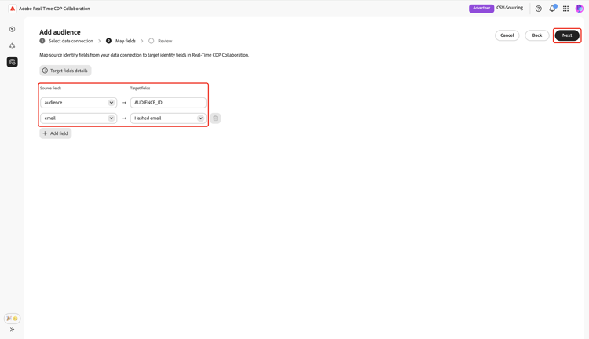This screenshot has height=339, width=589.
Task: Click the plus icon of Add field
Action: click(45, 133)
